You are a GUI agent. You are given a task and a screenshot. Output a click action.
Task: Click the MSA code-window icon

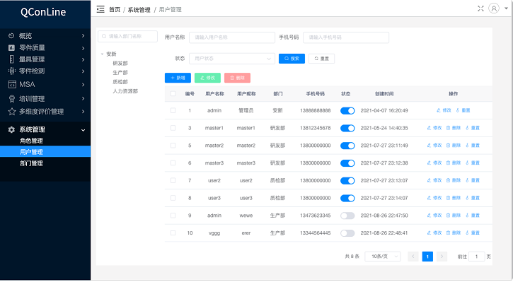pyautogui.click(x=12, y=85)
